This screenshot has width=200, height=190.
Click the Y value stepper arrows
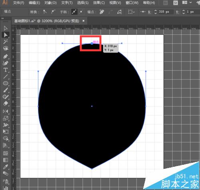tap(184, 12)
